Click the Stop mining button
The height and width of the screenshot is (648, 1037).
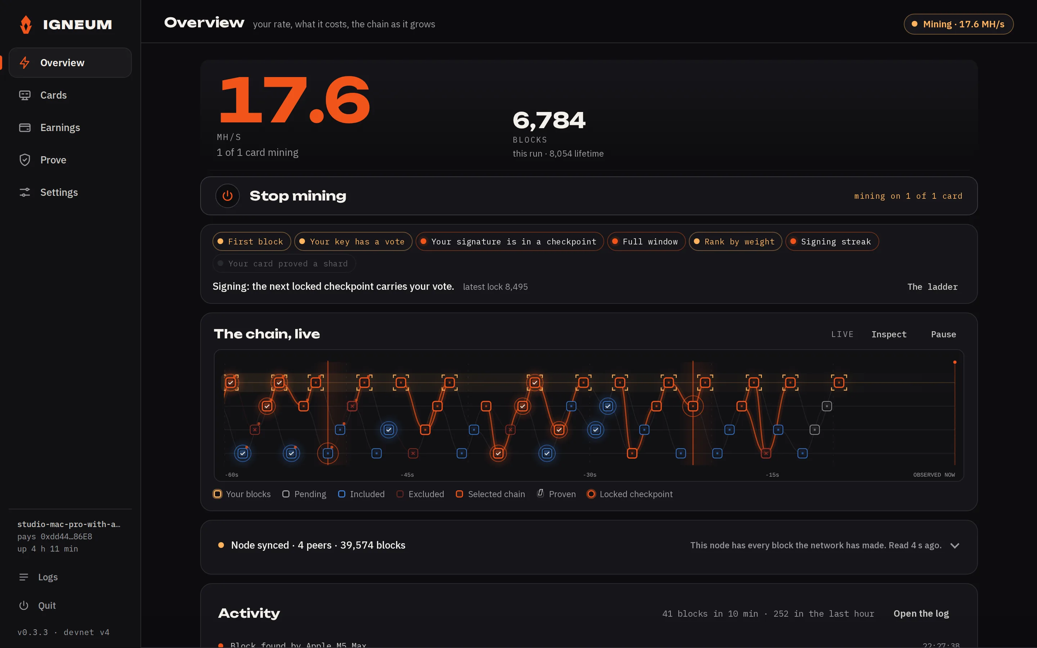(589, 196)
